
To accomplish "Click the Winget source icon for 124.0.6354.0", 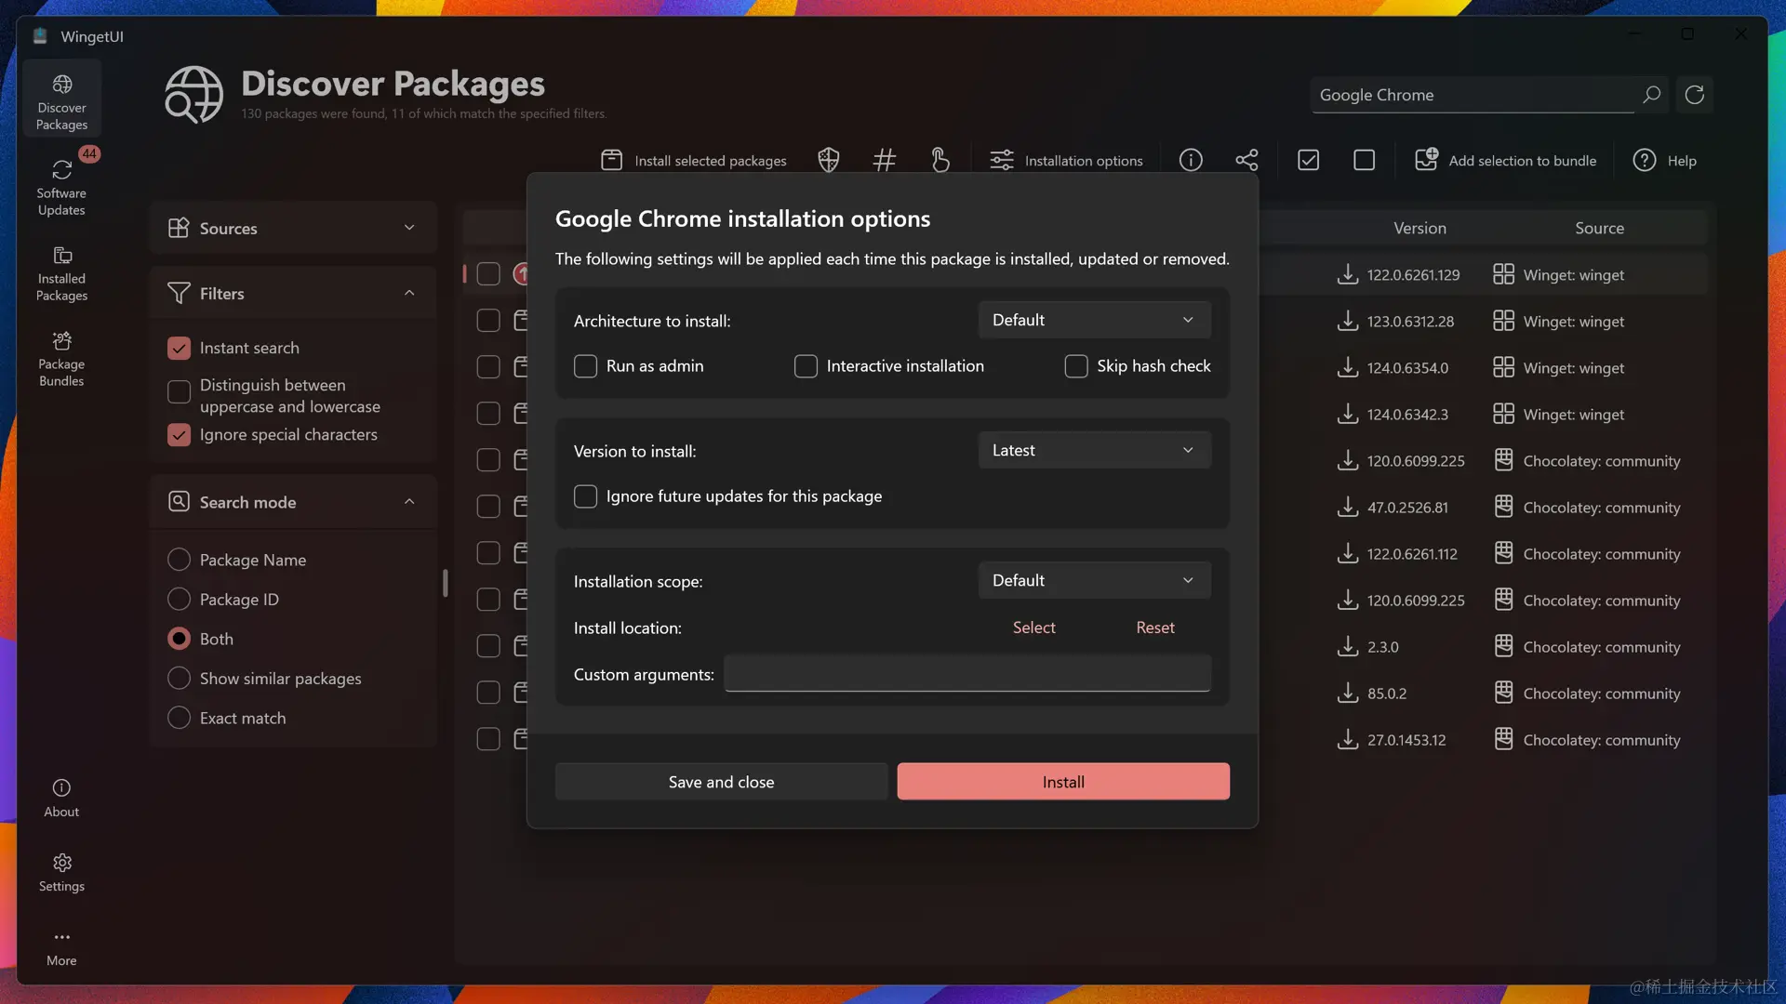I will (x=1503, y=367).
